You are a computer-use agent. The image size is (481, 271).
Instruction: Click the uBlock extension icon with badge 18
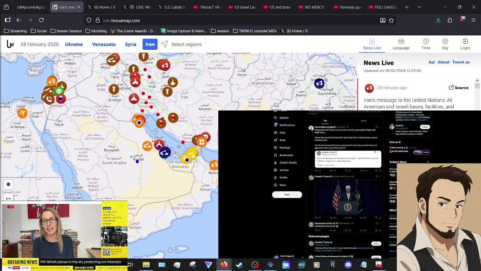tap(462, 20)
